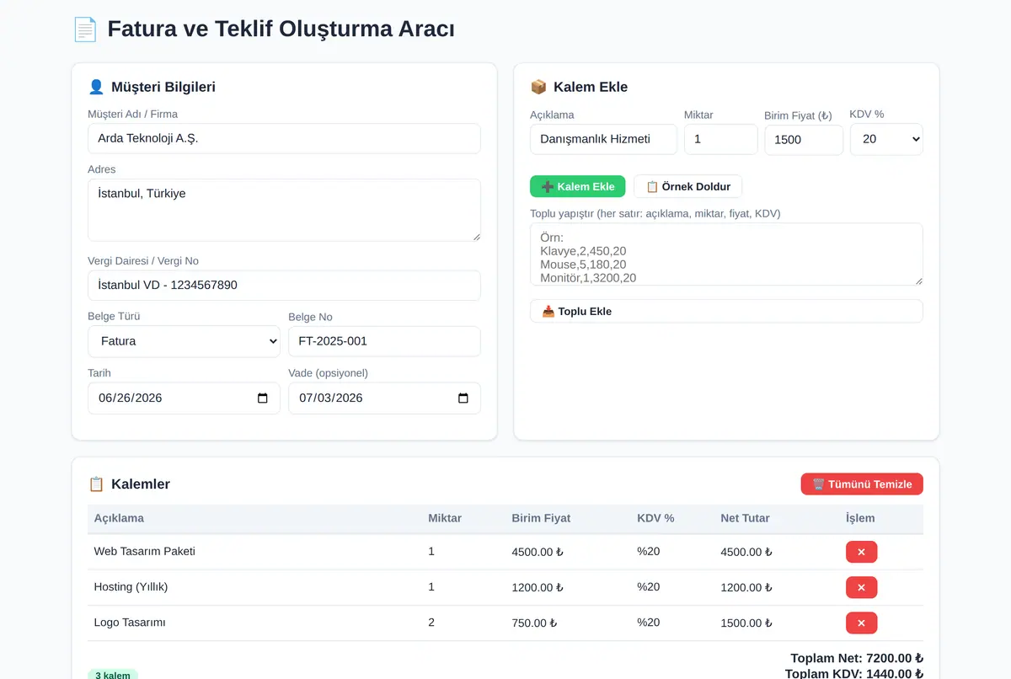Click the Toplu yapıştır bulk paste textarea
This screenshot has width=1011, height=679.
pyautogui.click(x=726, y=254)
